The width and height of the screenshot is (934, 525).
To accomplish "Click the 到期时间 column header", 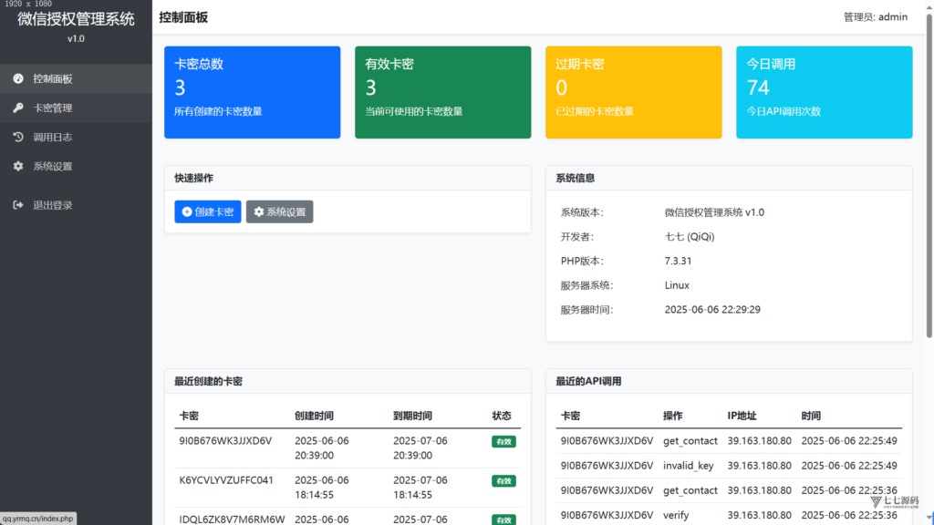I will [x=413, y=416].
